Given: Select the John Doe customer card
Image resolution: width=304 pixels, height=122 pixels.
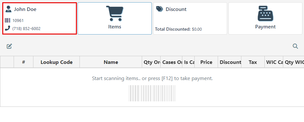Looking at the screenshot, I should [x=40, y=18].
